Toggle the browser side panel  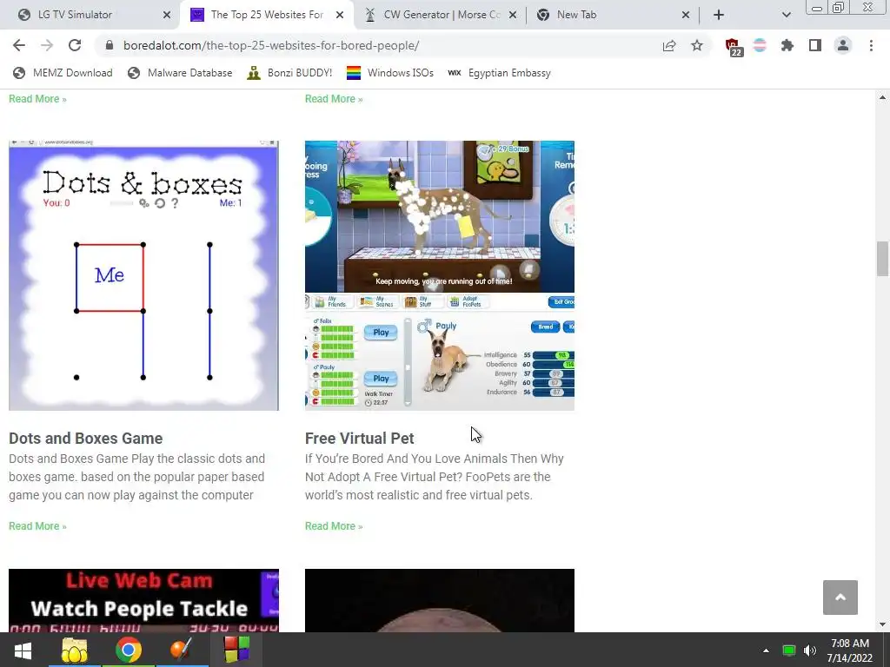click(x=815, y=45)
